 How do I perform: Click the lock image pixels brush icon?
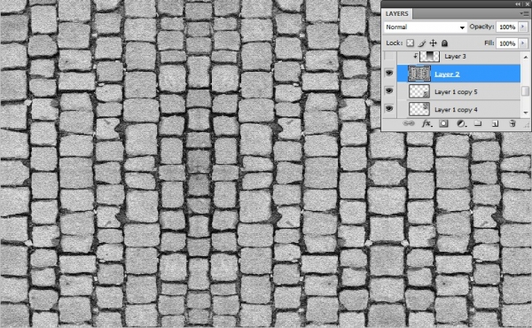(x=422, y=43)
